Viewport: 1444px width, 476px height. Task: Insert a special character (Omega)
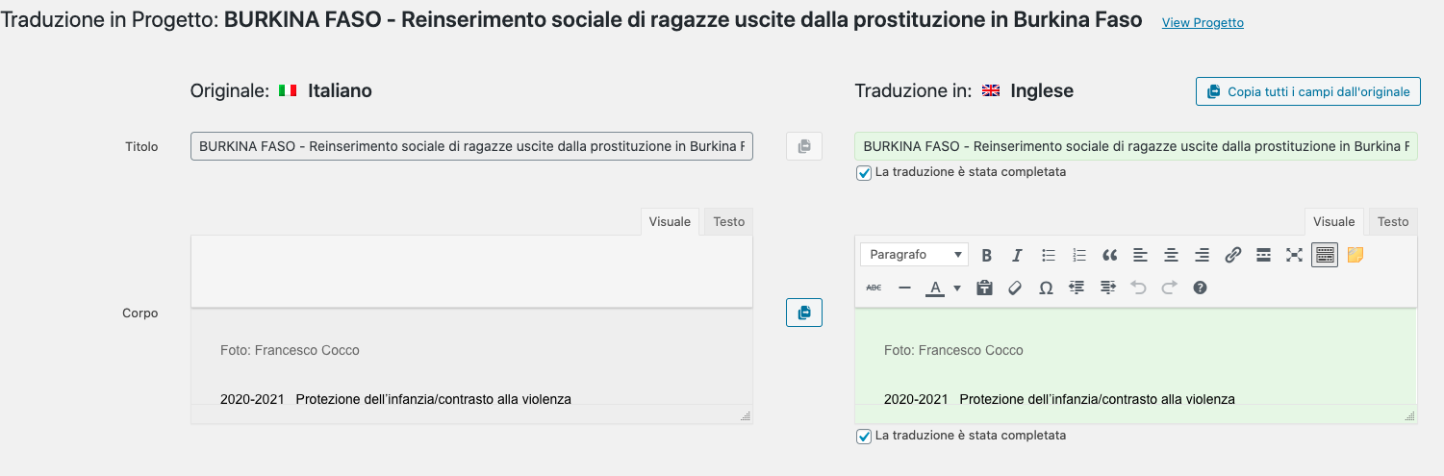click(x=1046, y=288)
